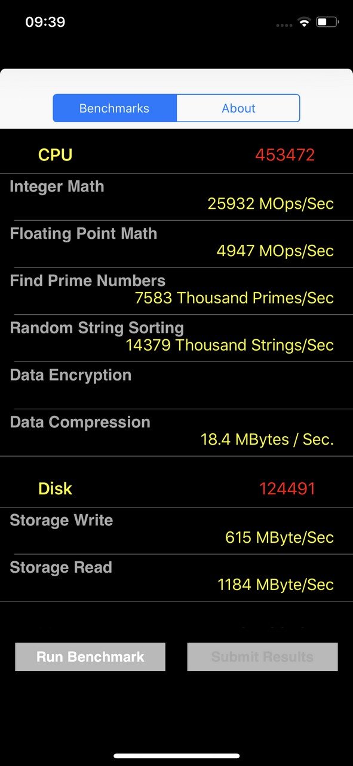Tap the Storage Read result
353x766 pixels.
click(275, 584)
